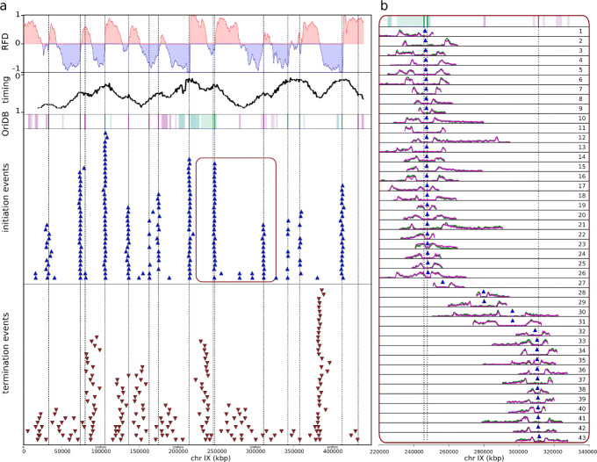
Task: Click the "220000" x-axis tick in panel b
Action: [x=379, y=451]
